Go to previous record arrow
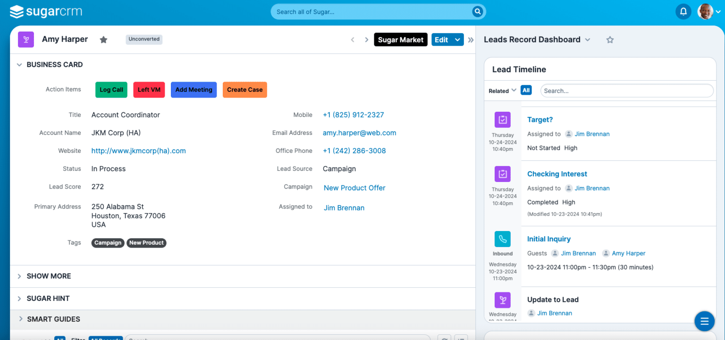 (x=353, y=40)
